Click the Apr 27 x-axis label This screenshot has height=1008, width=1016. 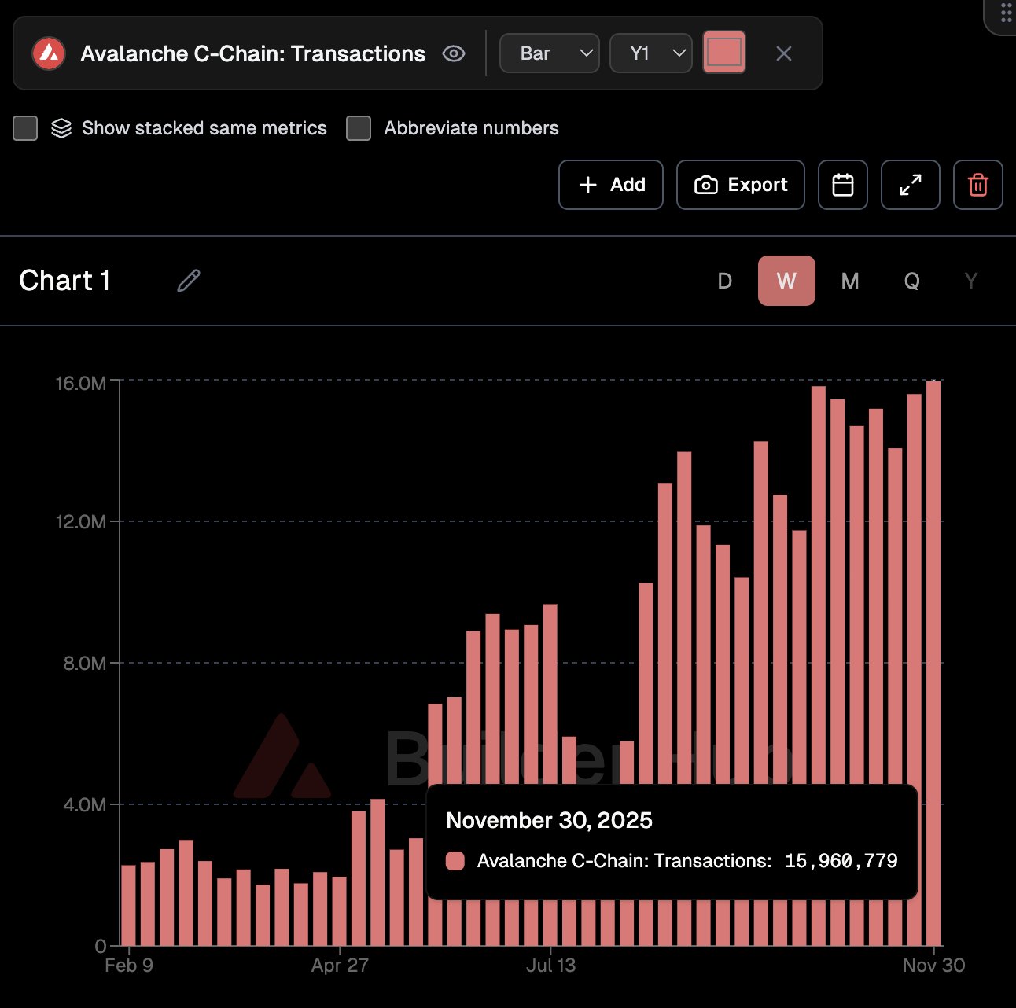[340, 966]
